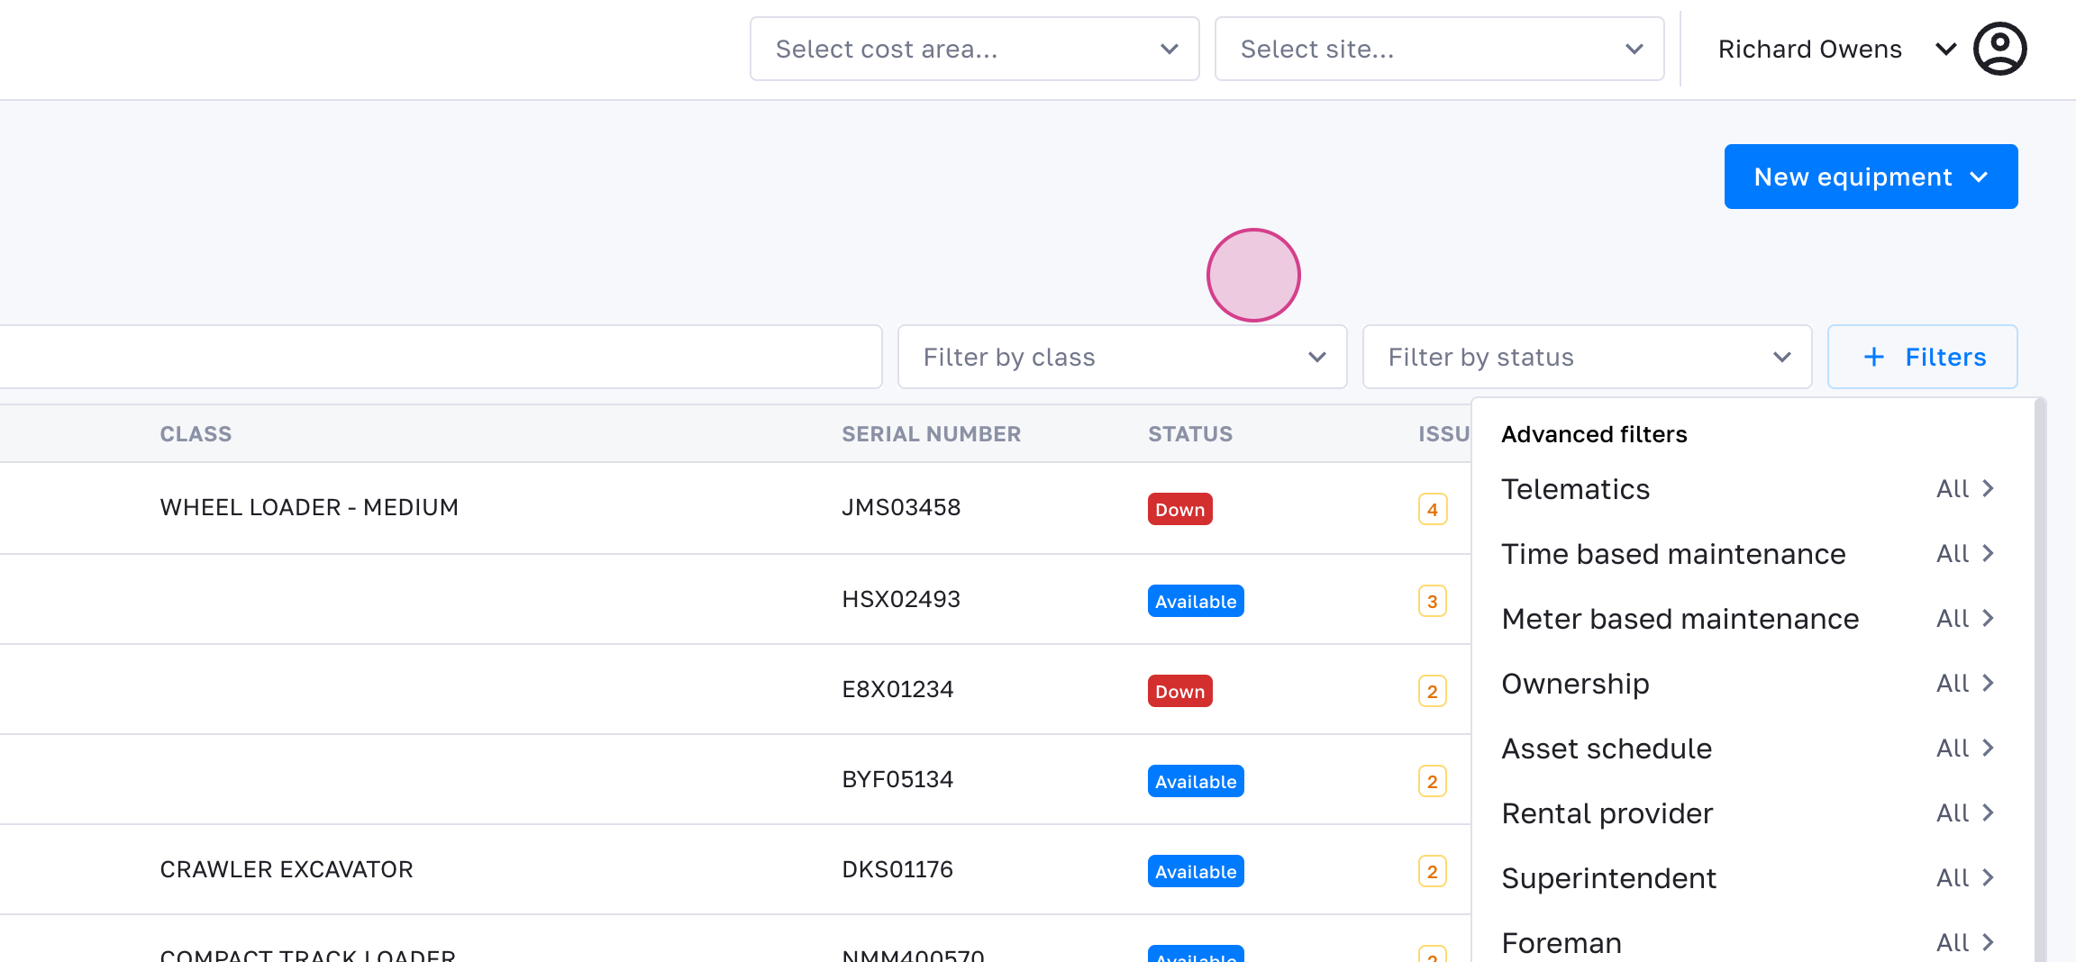Click the Down status badge for E8X01234
Viewport: 2076px width, 962px height.
coord(1179,692)
